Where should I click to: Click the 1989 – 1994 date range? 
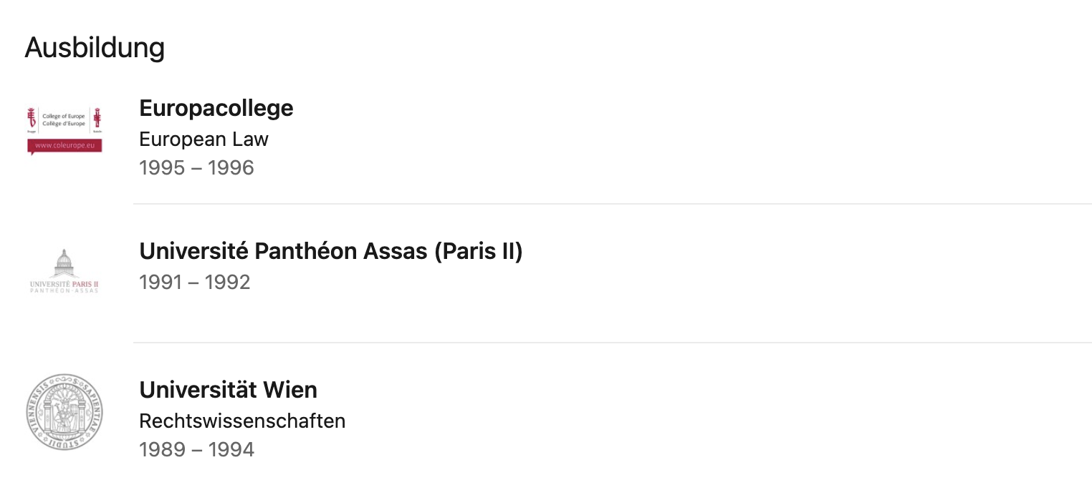[196, 449]
